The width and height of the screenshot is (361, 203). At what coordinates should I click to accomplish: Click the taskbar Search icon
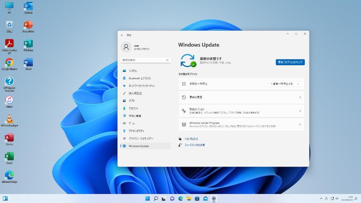tap(155, 198)
